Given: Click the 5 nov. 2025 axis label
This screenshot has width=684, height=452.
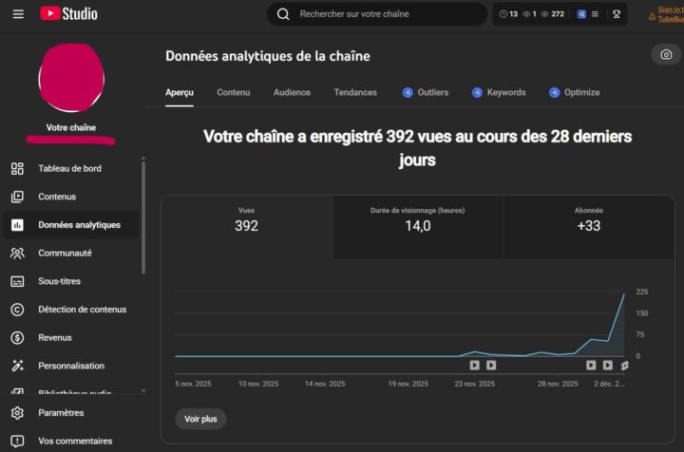Looking at the screenshot, I should [193, 384].
